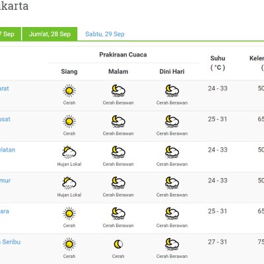Image resolution: width=264 pixels, height=264 pixels.
Task: Click the Dini Hari icon in Seribu row
Action: [x=172, y=244]
